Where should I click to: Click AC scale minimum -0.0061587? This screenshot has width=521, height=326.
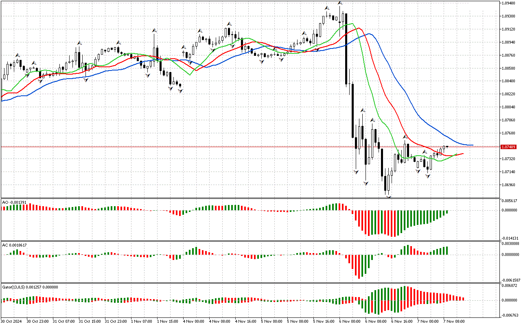510,280
